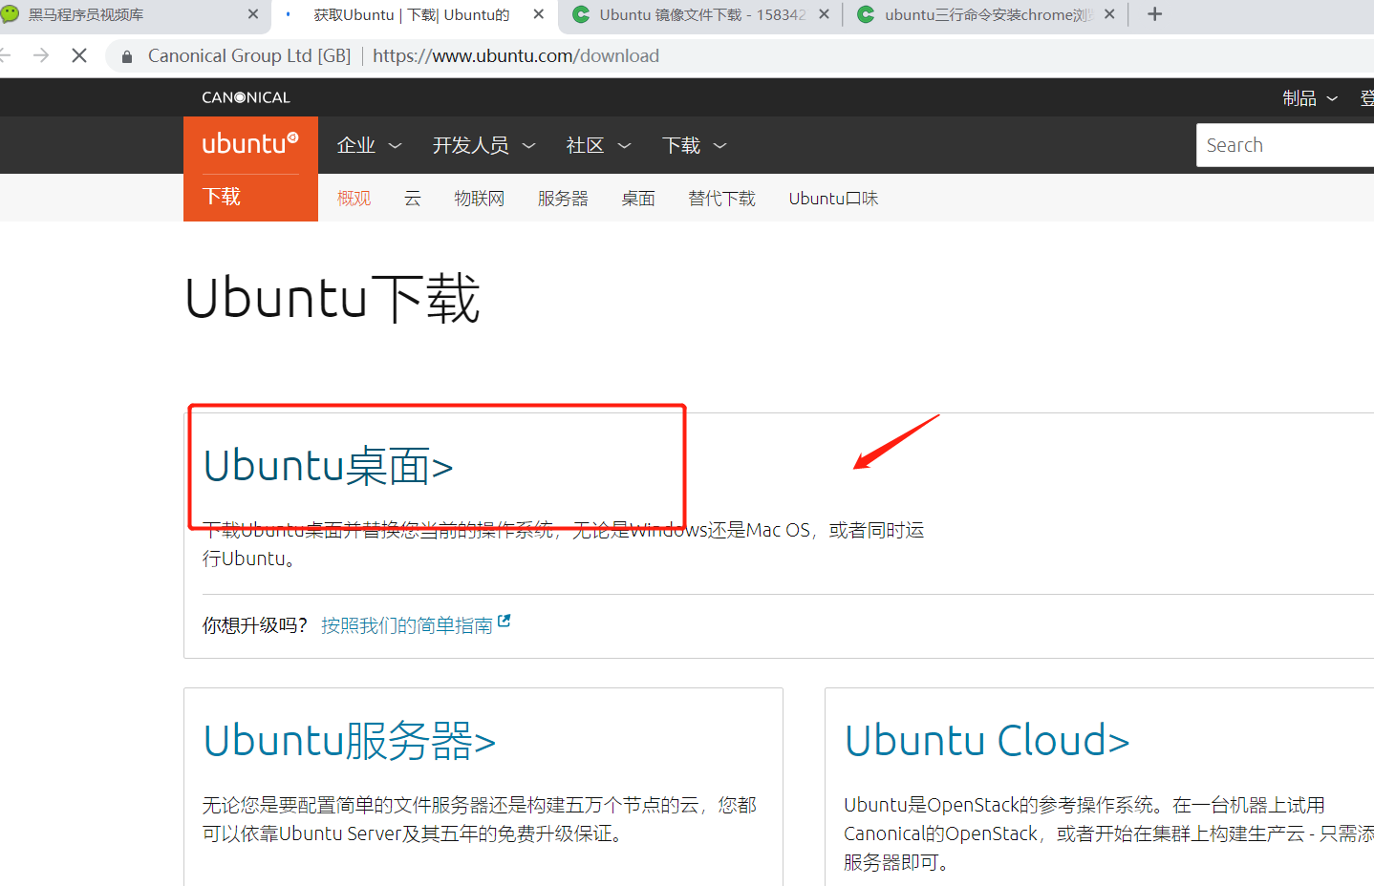The image size is (1374, 886).
Task: Select the Ubuntu口味 subnav item
Action: (x=833, y=198)
